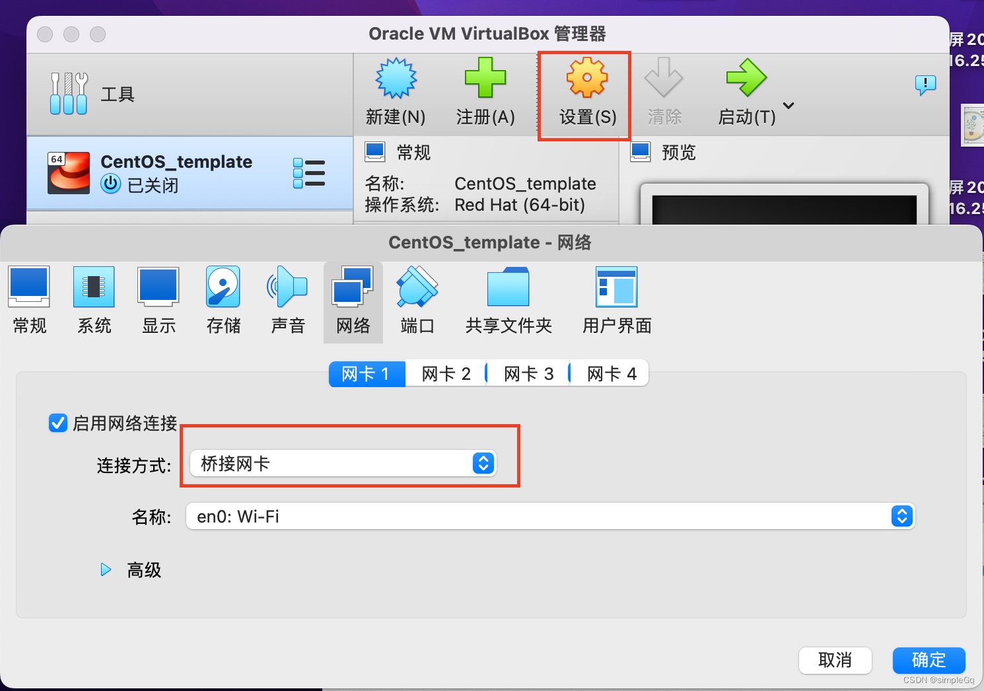Open the 系统 System settings category
This screenshot has width=984, height=691.
tap(94, 301)
